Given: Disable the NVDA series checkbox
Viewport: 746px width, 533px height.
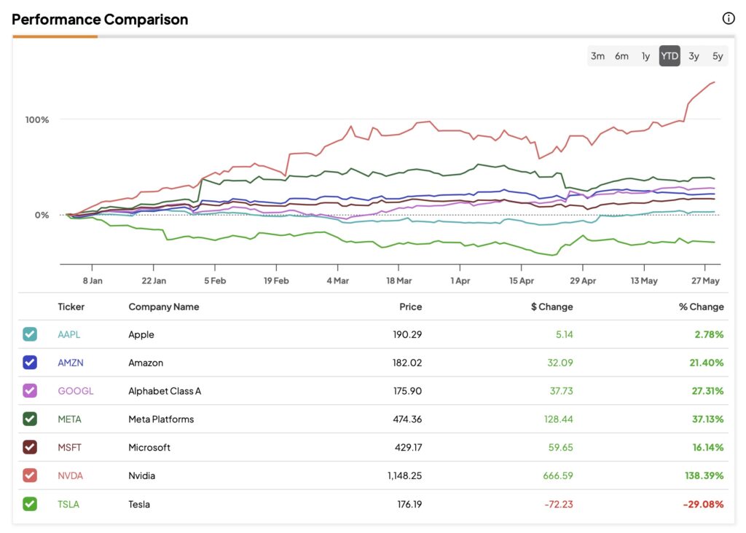Looking at the screenshot, I should pos(29,475).
